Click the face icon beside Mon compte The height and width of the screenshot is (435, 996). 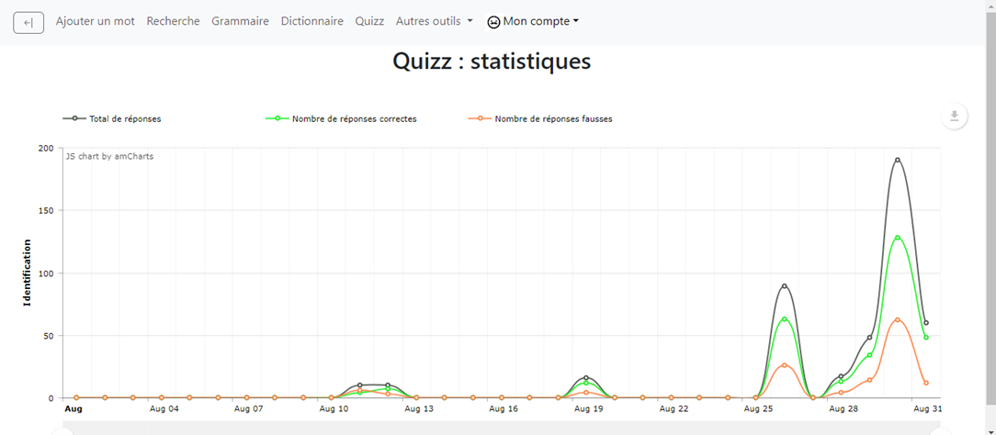(x=493, y=22)
